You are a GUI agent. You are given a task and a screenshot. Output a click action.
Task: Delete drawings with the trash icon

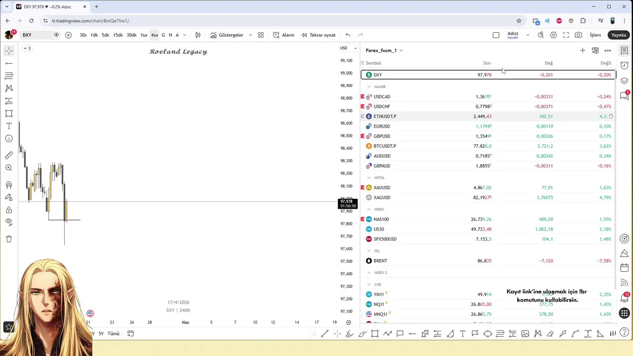click(9, 239)
